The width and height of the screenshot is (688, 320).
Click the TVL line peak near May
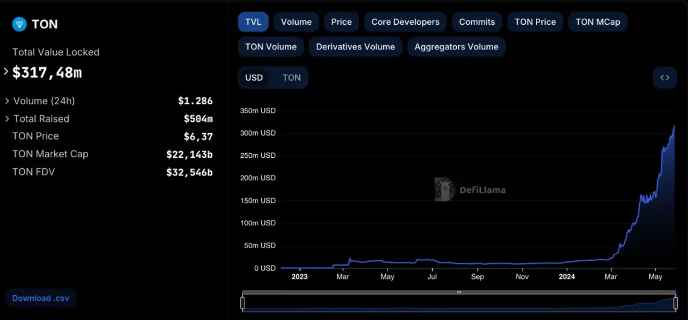[x=674, y=127]
